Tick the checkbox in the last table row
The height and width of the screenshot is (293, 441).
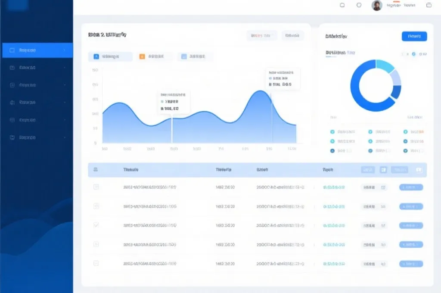(96, 263)
